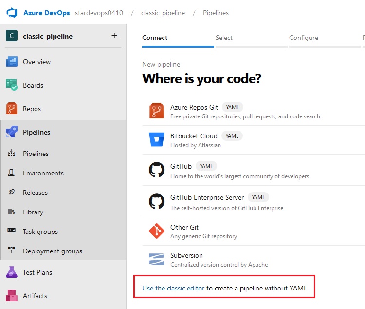Open the Overview sidebar label
The height and width of the screenshot is (309, 365).
[37, 62]
